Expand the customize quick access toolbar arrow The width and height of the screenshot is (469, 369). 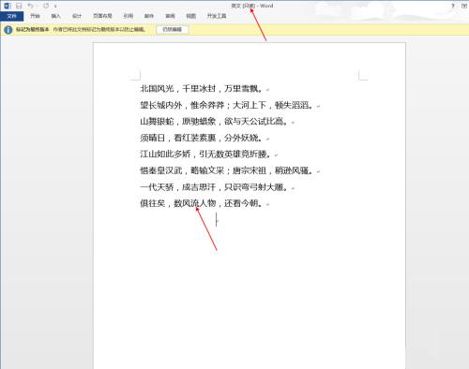pyautogui.click(x=55, y=6)
